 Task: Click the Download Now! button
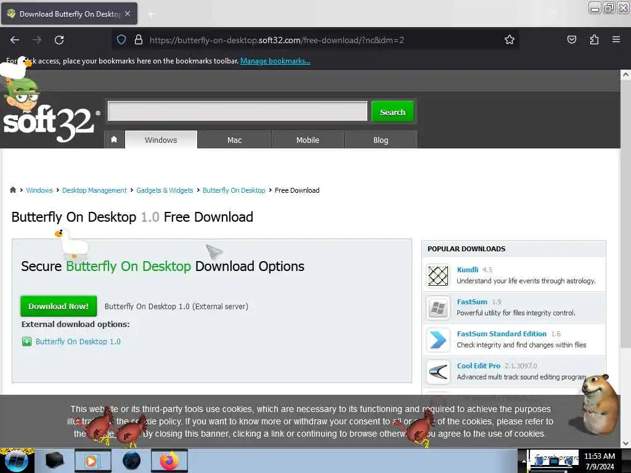(x=59, y=306)
